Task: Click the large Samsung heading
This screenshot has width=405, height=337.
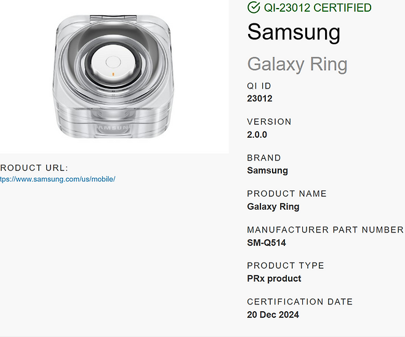Action: point(294,33)
